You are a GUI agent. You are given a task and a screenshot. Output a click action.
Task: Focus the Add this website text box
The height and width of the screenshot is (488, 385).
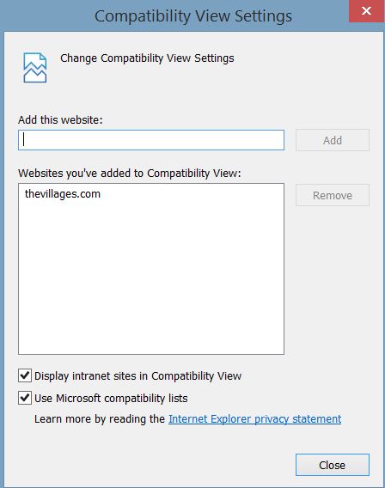tap(151, 140)
